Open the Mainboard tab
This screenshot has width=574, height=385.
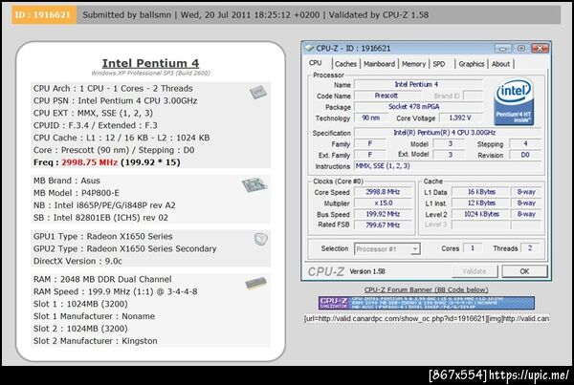[x=379, y=64]
